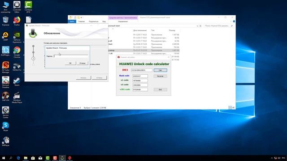Click the v2 code field
287x161 pixels.
tap(140, 85)
